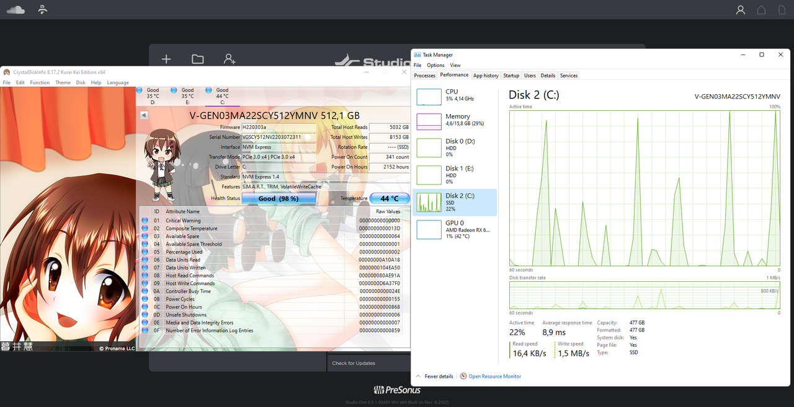Click the blue status icon for Percentage Used
Screen dimensions: 794x407
click(x=145, y=252)
